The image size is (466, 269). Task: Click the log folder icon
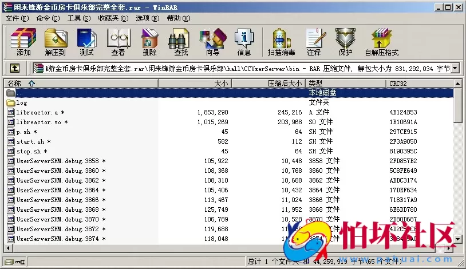[11, 102]
